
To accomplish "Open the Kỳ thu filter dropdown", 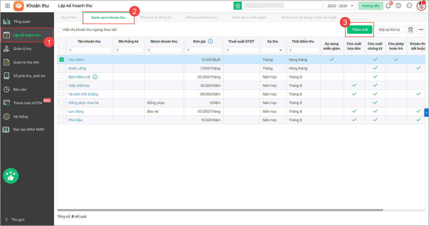I will coord(273,50).
